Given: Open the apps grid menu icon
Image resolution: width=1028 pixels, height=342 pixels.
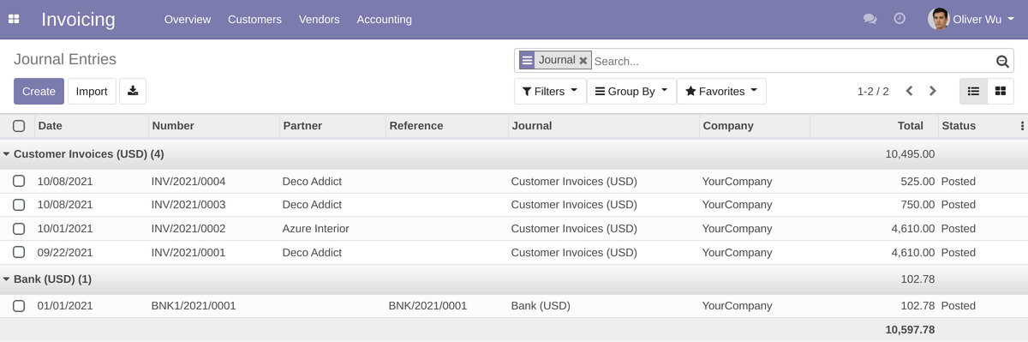Looking at the screenshot, I should [x=14, y=19].
